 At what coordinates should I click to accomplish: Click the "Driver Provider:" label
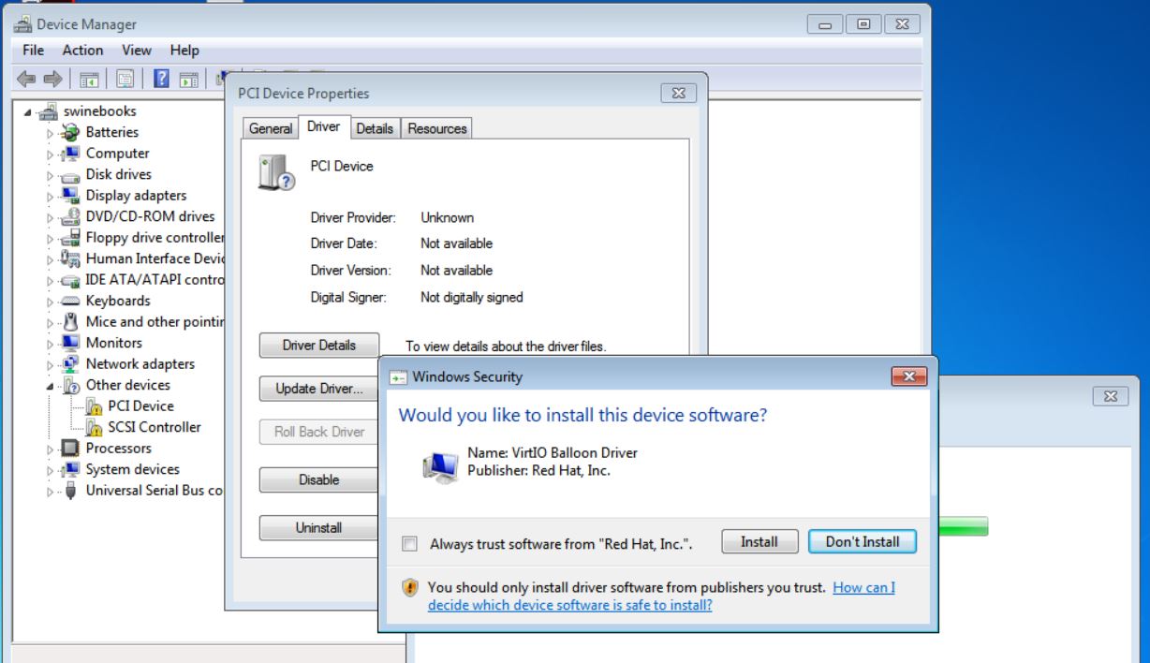353,217
